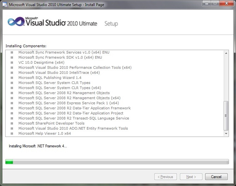Click the scrollbar thumb in component list
The width and height of the screenshot is (236, 186).
[226, 116]
